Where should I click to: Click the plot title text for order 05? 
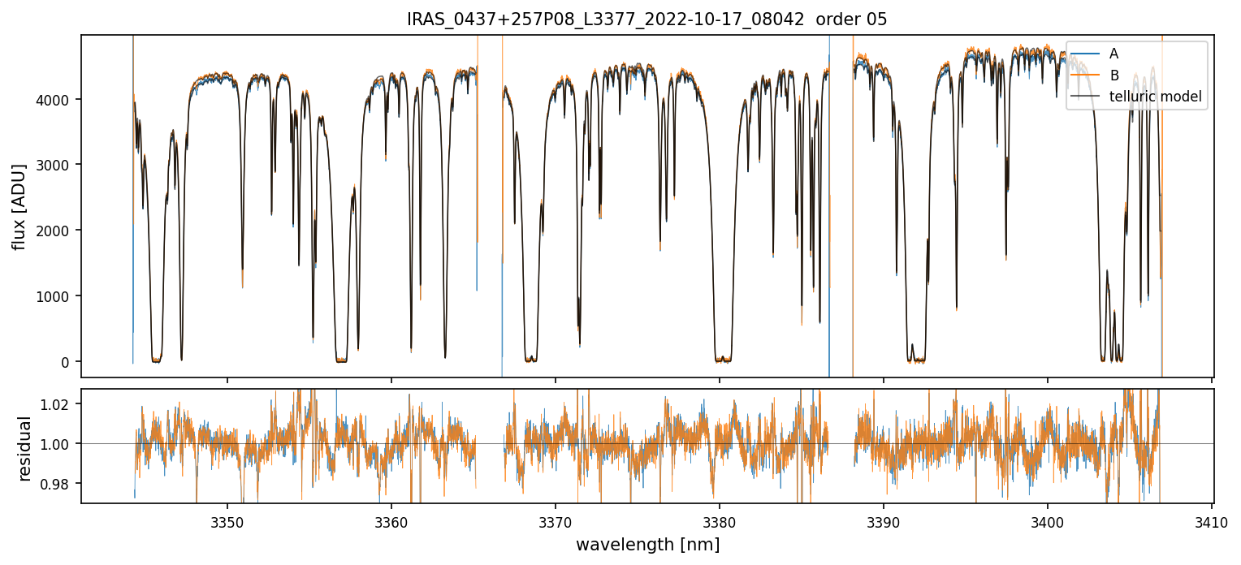tap(646, 19)
